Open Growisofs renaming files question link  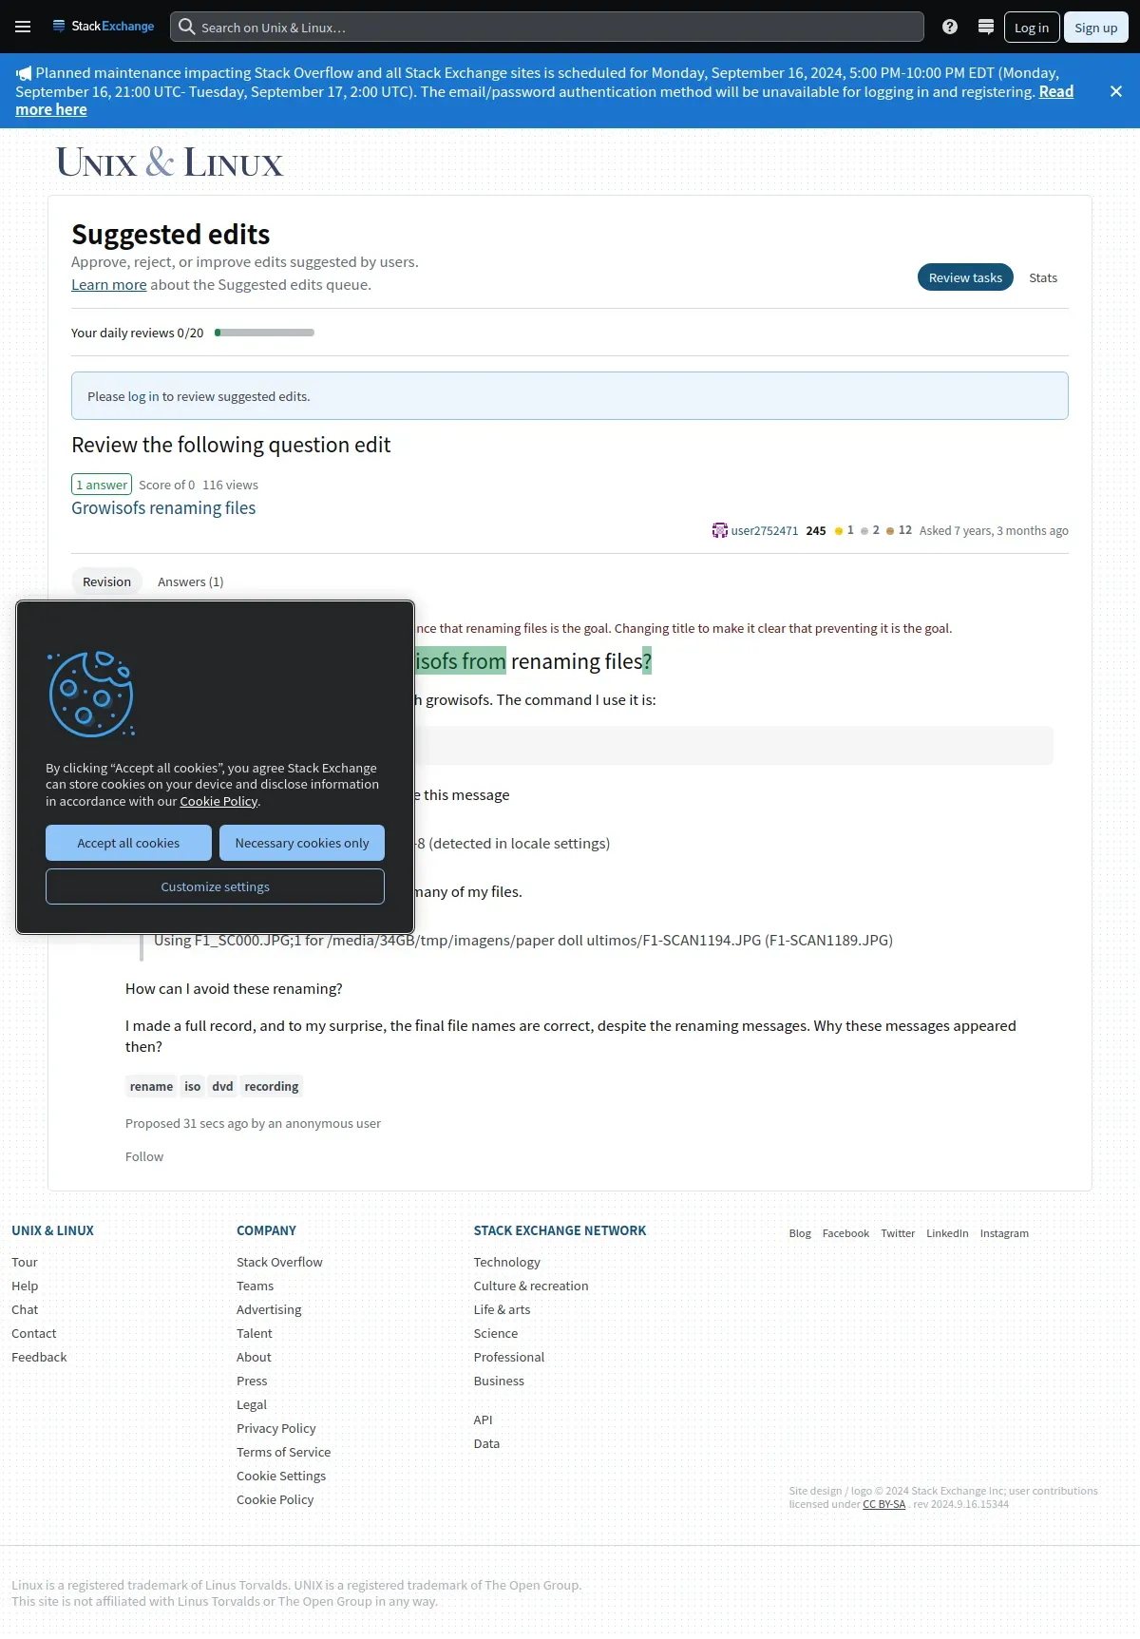[x=163, y=508]
